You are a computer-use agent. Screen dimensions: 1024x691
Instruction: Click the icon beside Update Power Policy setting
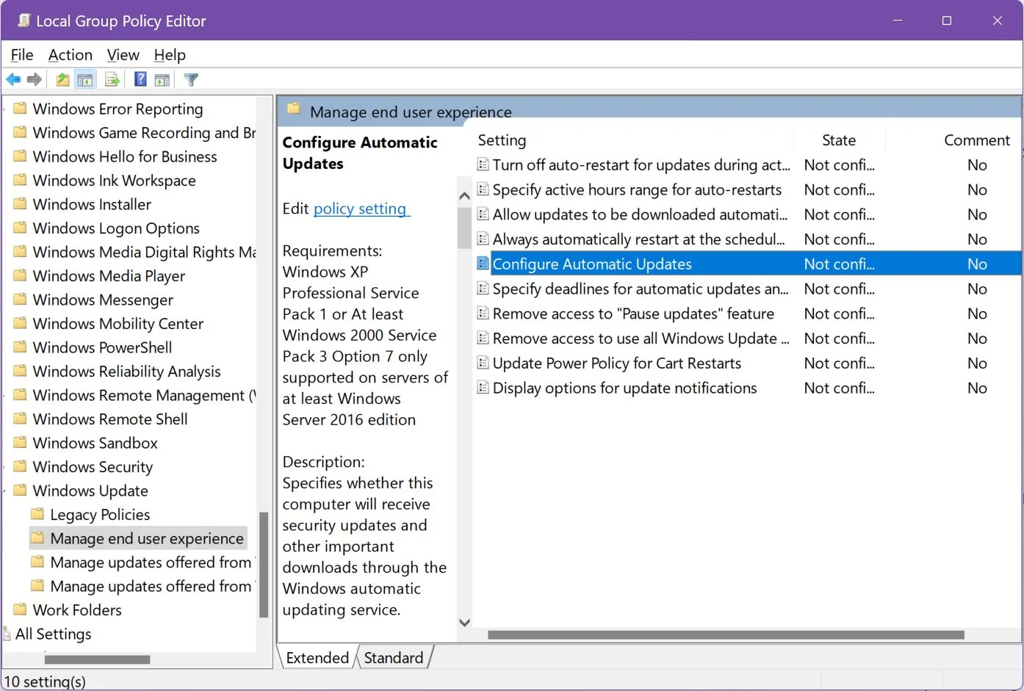(483, 363)
